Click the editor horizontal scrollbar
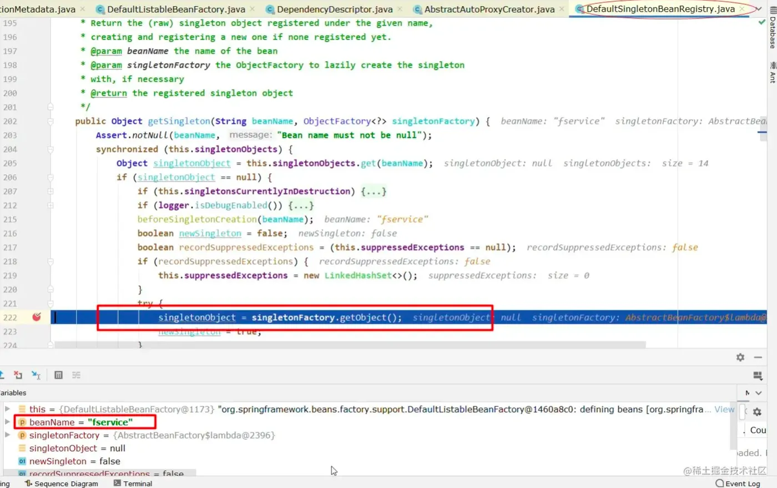 point(350,345)
